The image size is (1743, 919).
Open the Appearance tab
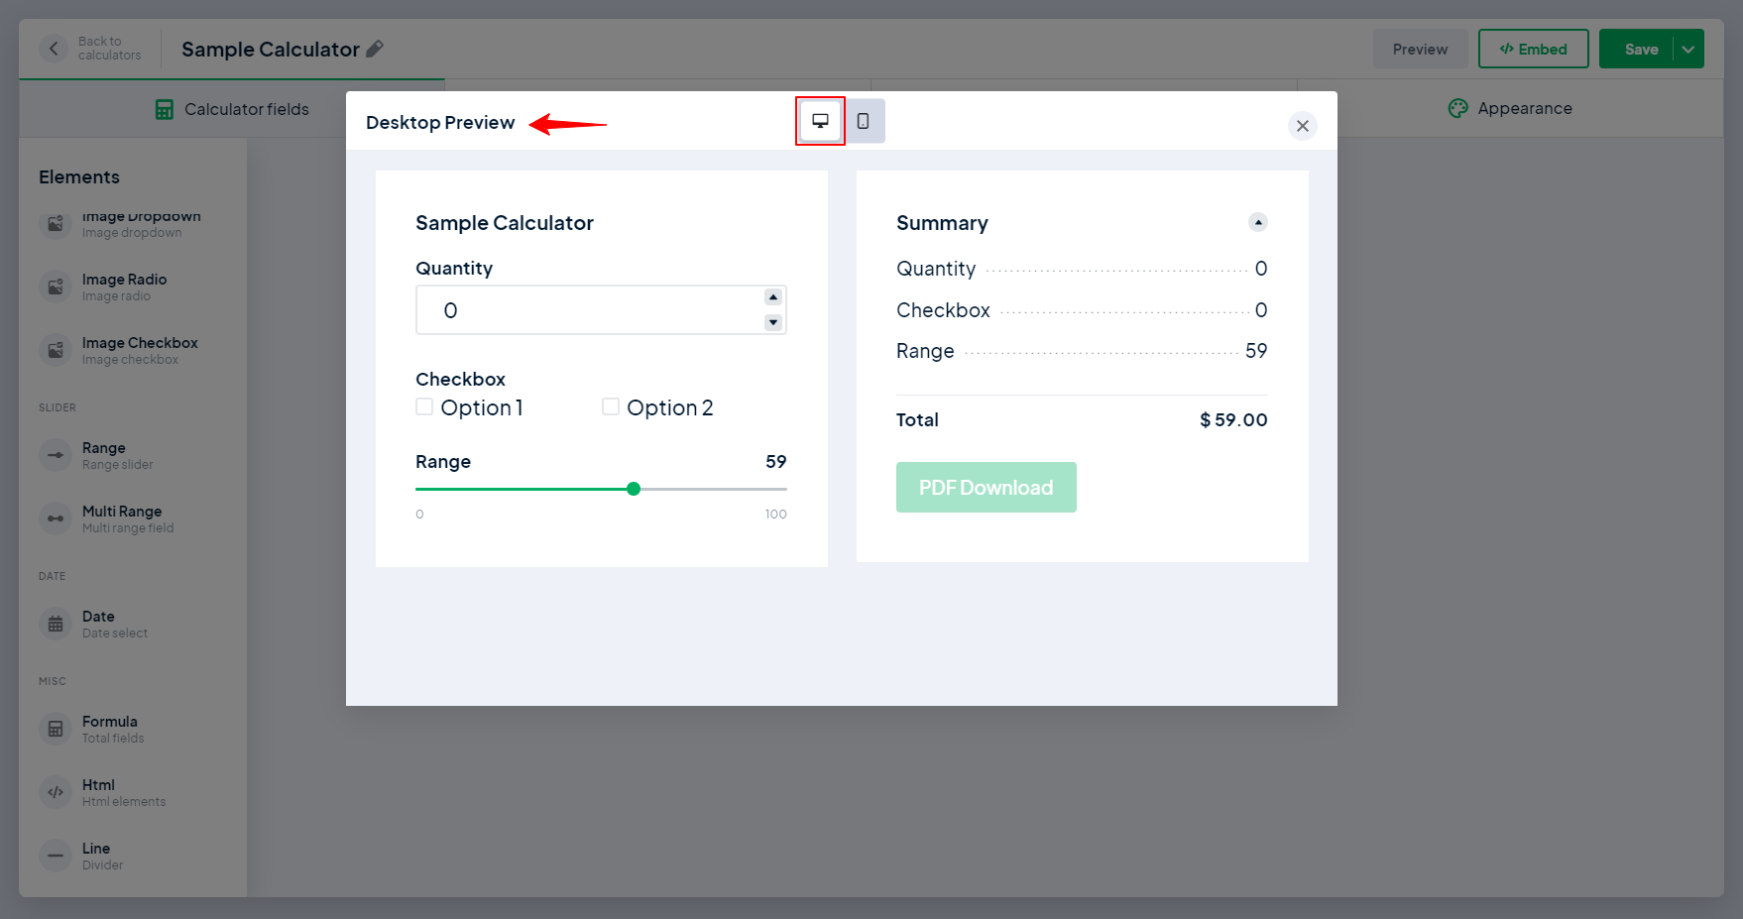click(1510, 108)
